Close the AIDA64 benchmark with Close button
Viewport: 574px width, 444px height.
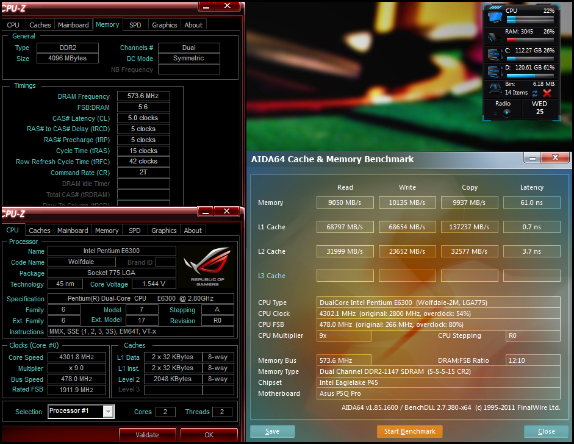[x=546, y=431]
